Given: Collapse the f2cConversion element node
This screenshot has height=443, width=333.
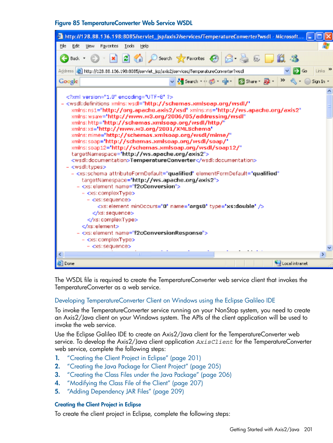Looking at the screenshot, I should [78, 187].
